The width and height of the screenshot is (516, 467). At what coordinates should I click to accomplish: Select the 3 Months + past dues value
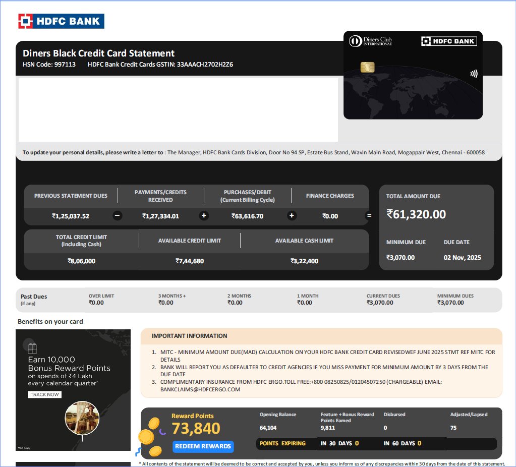pyautogui.click(x=166, y=303)
